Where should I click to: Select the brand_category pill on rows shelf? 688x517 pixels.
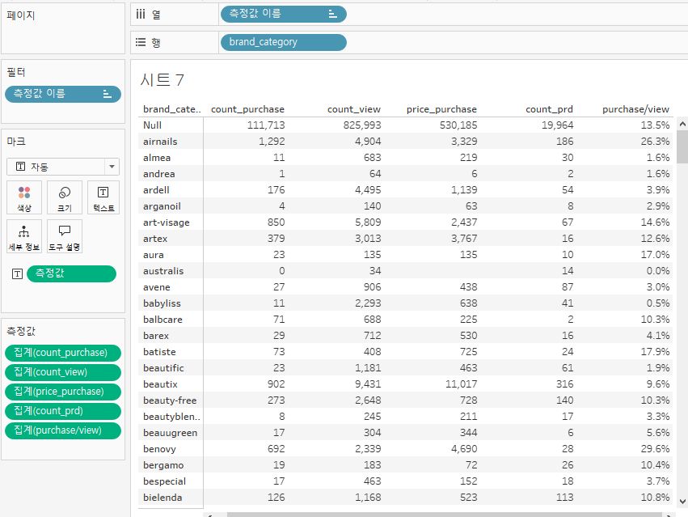(x=284, y=42)
